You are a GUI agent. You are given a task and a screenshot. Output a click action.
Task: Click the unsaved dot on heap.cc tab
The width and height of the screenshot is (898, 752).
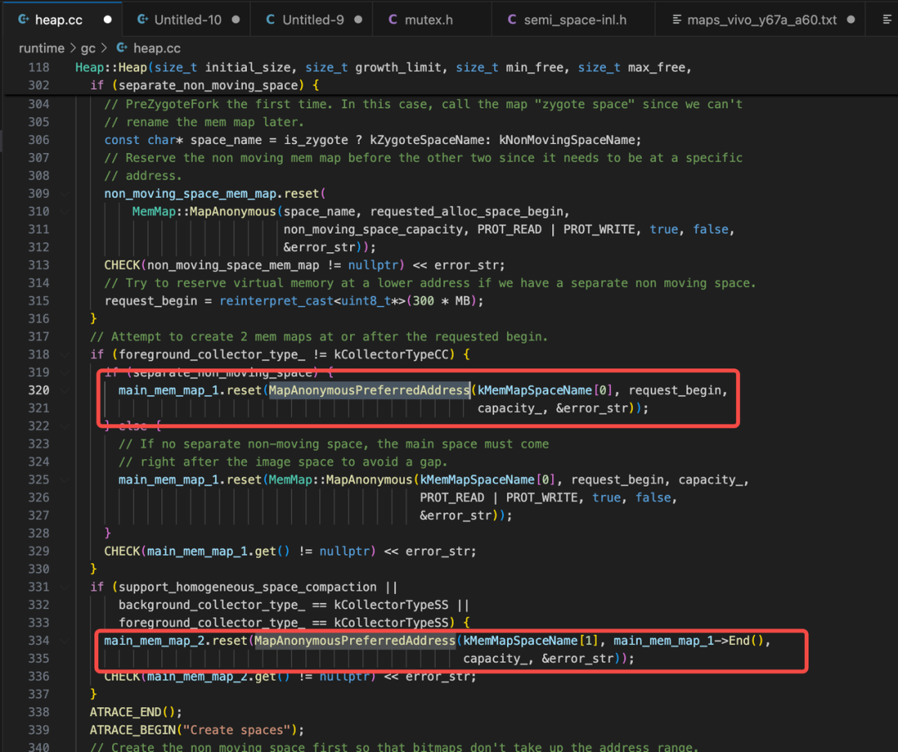[x=107, y=19]
